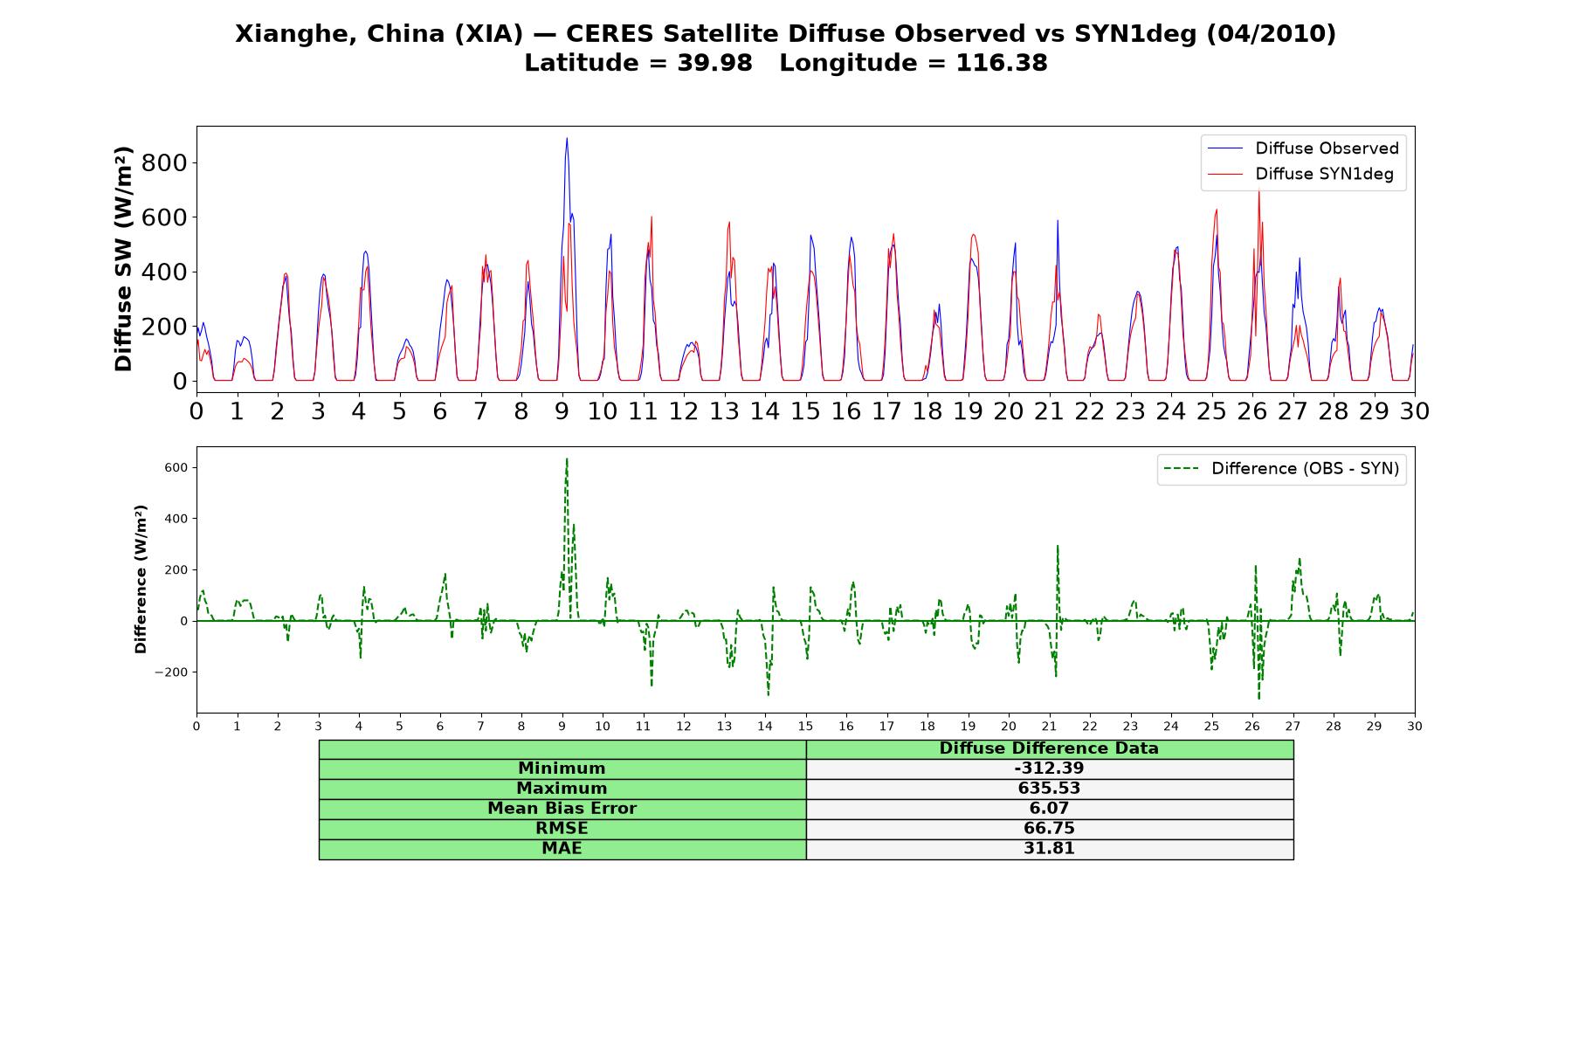Select the Minimum row label in table
Screen dimensions: 1572x1048
pos(562,769)
